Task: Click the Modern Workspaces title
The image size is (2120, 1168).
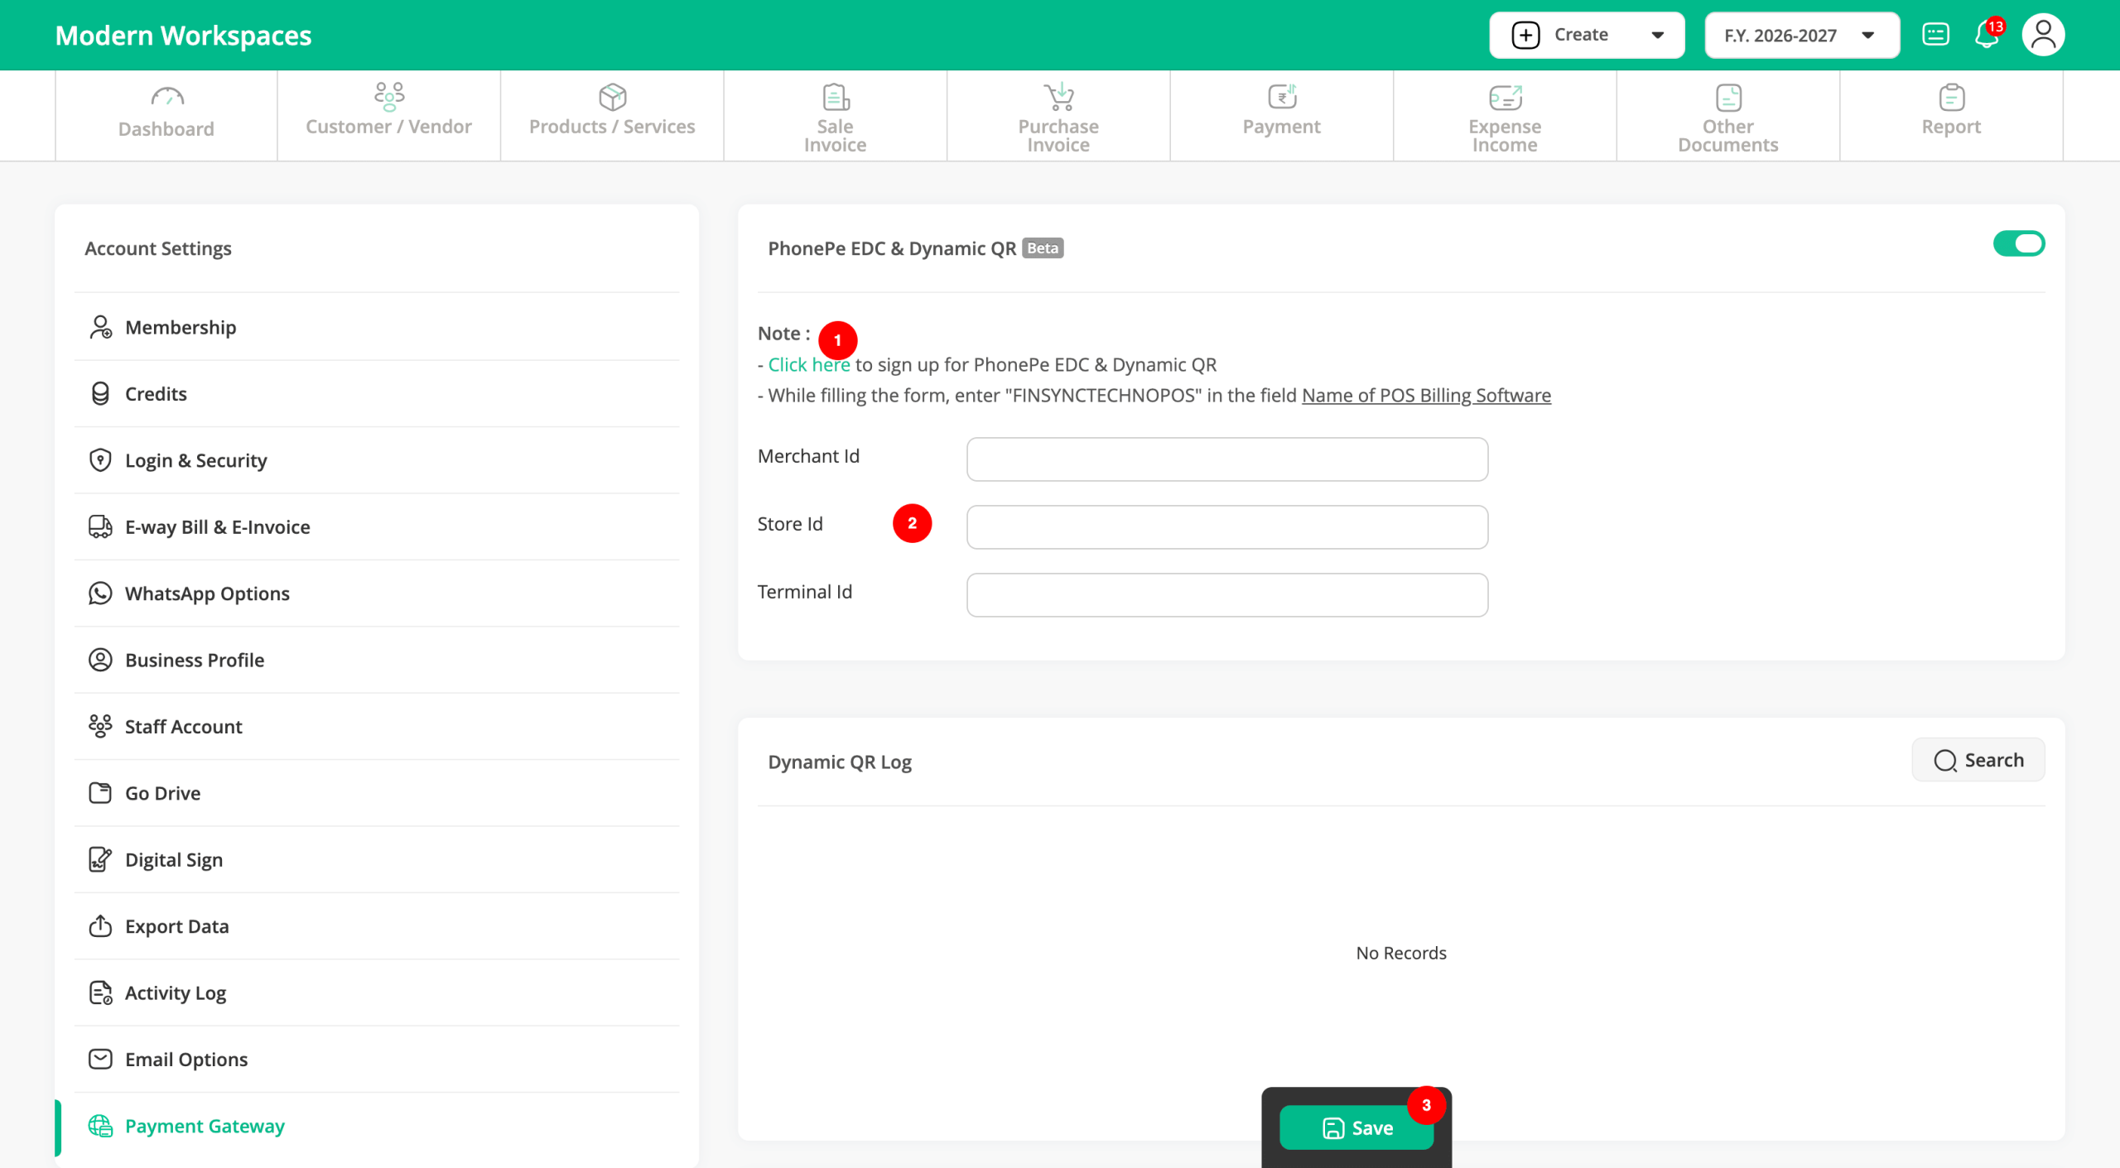Action: [x=183, y=36]
